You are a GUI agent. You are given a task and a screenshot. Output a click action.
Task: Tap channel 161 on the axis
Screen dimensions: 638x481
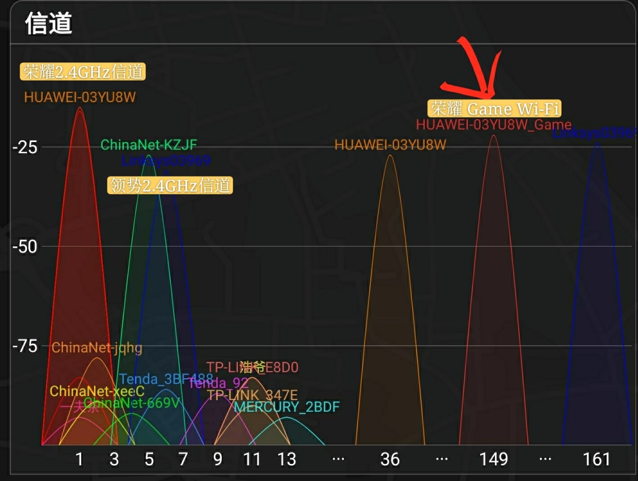(597, 459)
